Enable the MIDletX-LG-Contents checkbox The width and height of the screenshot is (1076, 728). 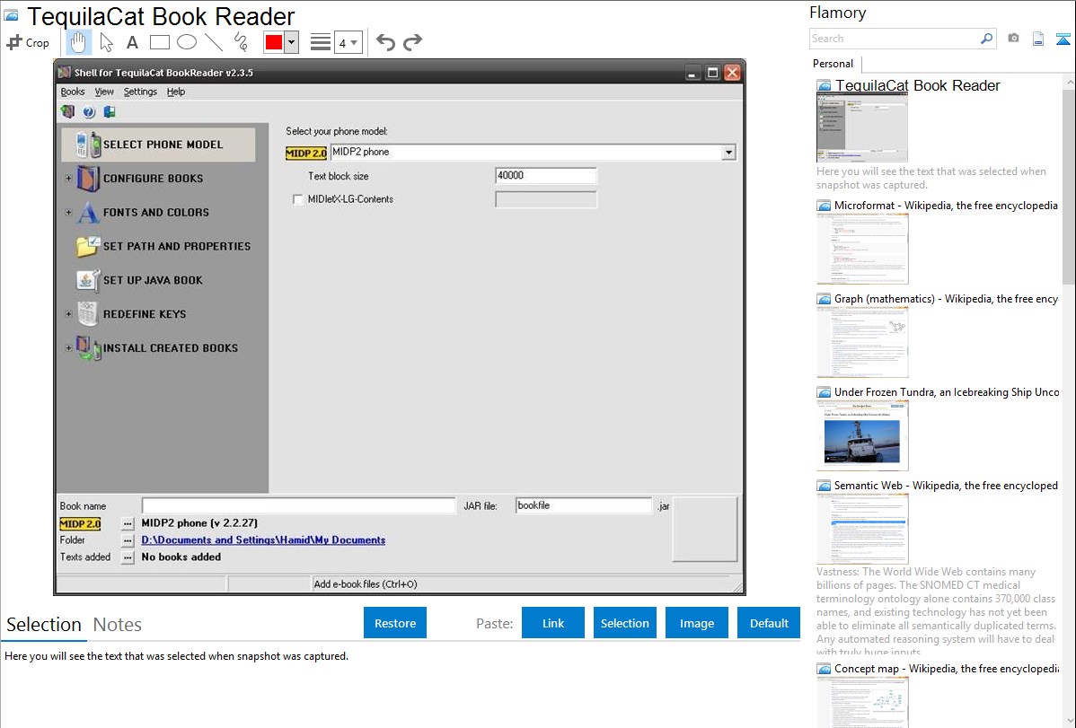(x=298, y=199)
